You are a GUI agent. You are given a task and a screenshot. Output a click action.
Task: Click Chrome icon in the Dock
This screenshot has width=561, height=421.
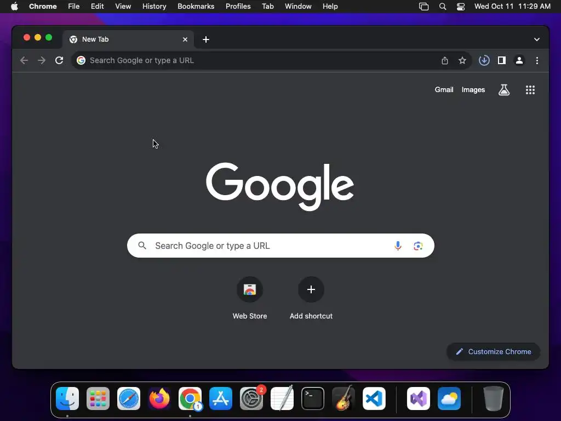(x=190, y=399)
